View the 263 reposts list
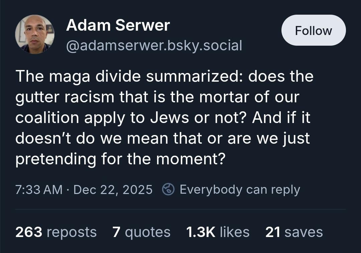 (x=56, y=232)
